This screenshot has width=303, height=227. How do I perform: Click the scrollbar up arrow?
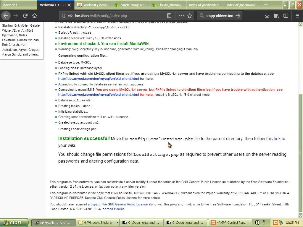[301, 24]
